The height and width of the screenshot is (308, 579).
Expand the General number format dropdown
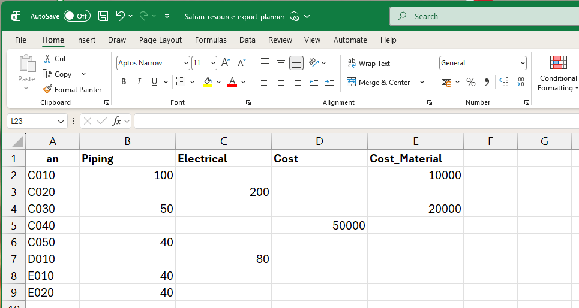pyautogui.click(x=523, y=63)
